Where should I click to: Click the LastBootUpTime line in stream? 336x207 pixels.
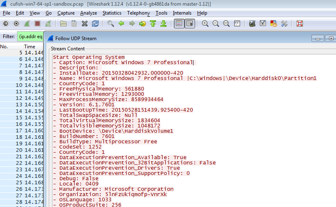tap(123, 110)
